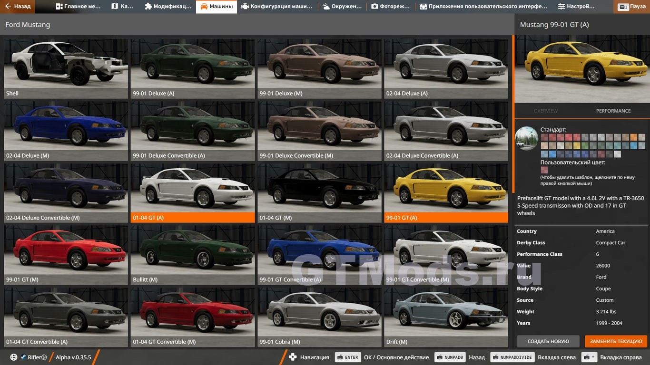650x365 pixels.
Task: Select the blue 02-04 Deluxe (M) car
Action: pyautogui.click(x=66, y=131)
